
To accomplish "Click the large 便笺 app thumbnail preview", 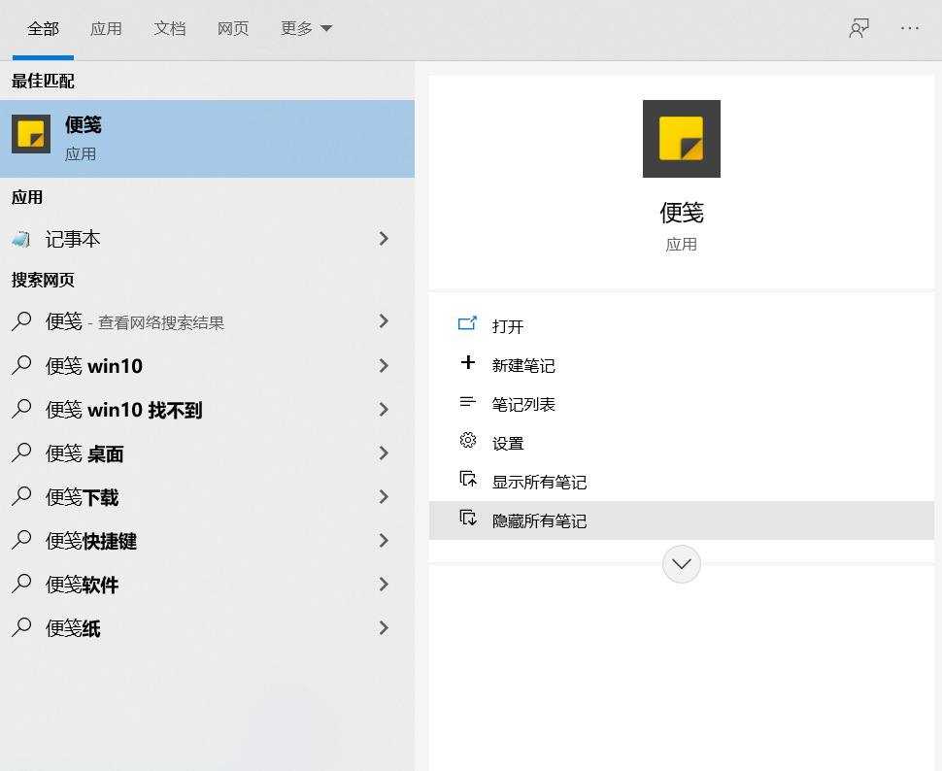I will [681, 138].
